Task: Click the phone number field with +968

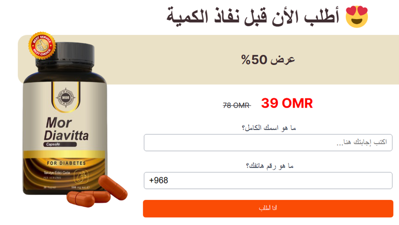Action: click(x=268, y=180)
